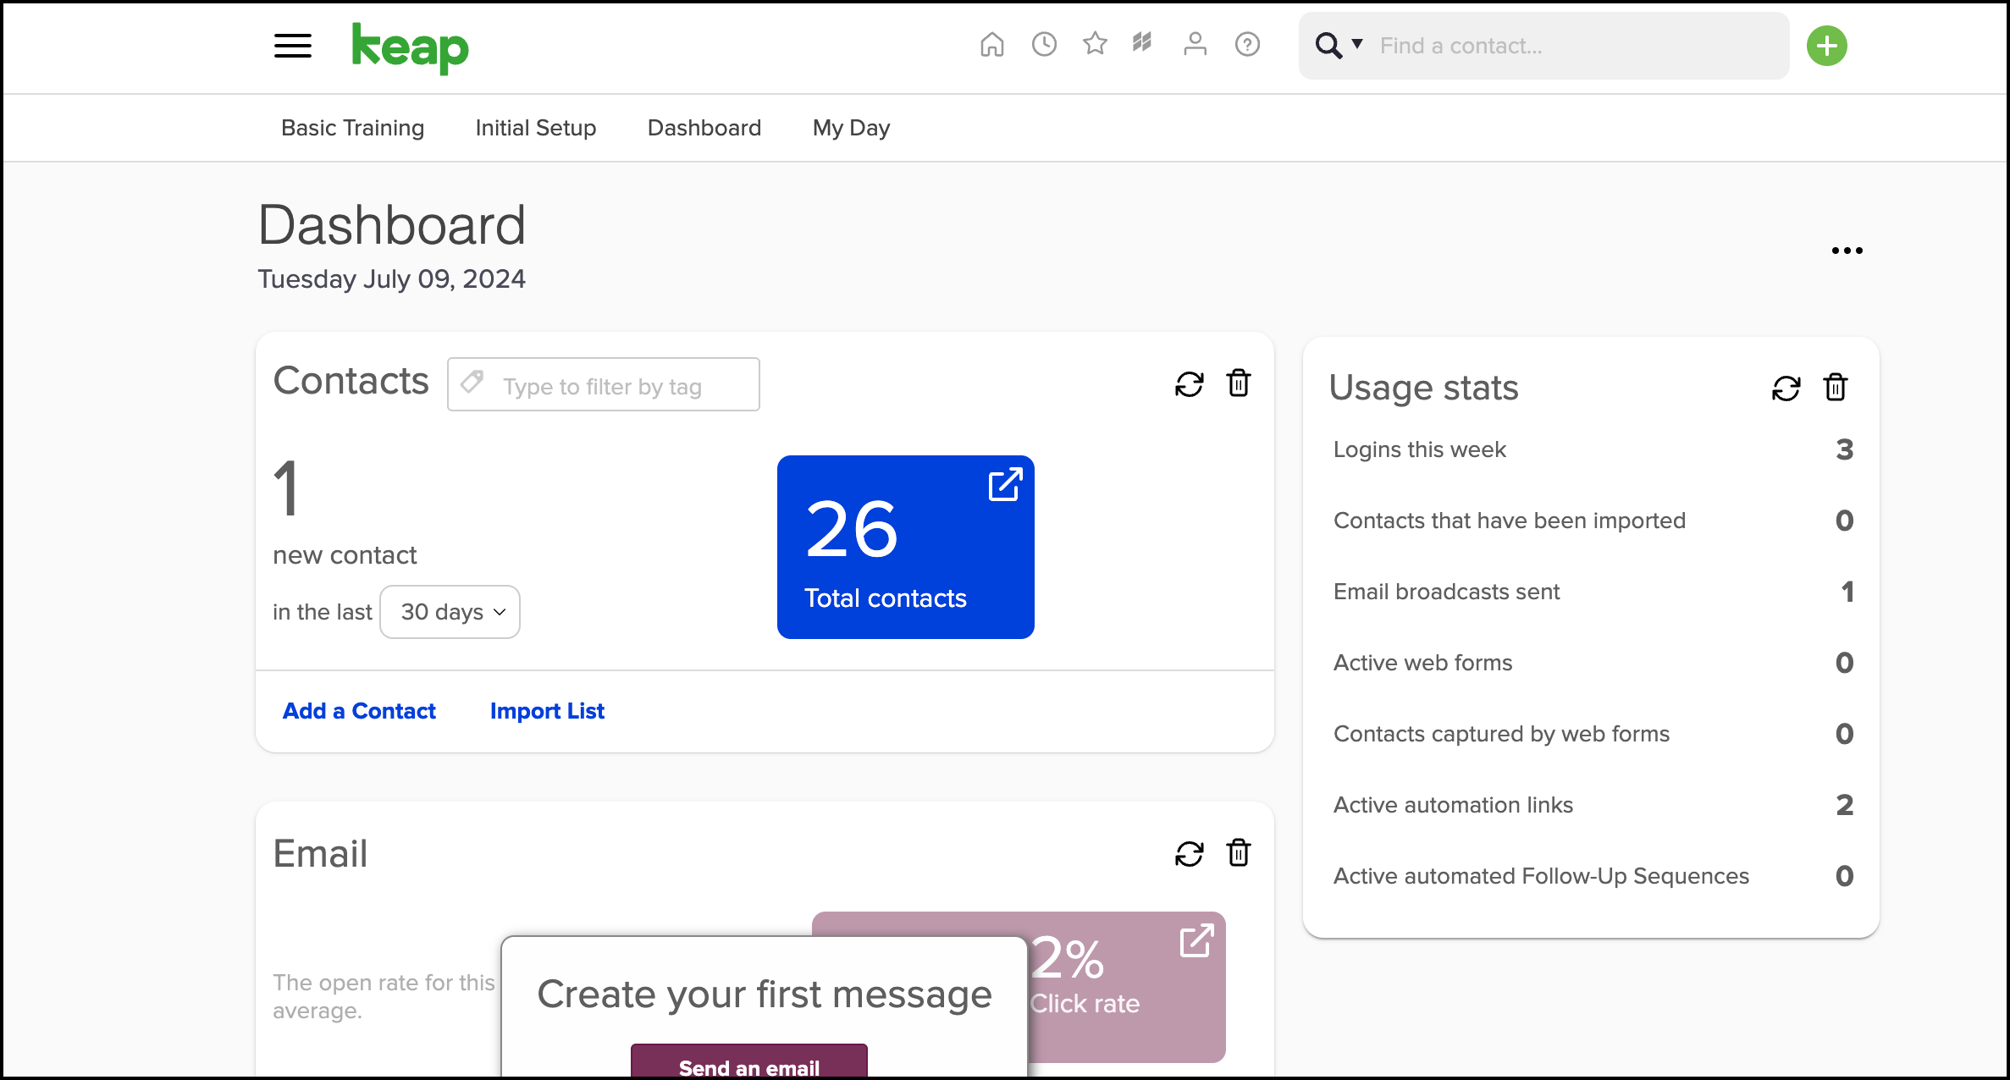Open the blue Total contacts tile

click(x=905, y=547)
